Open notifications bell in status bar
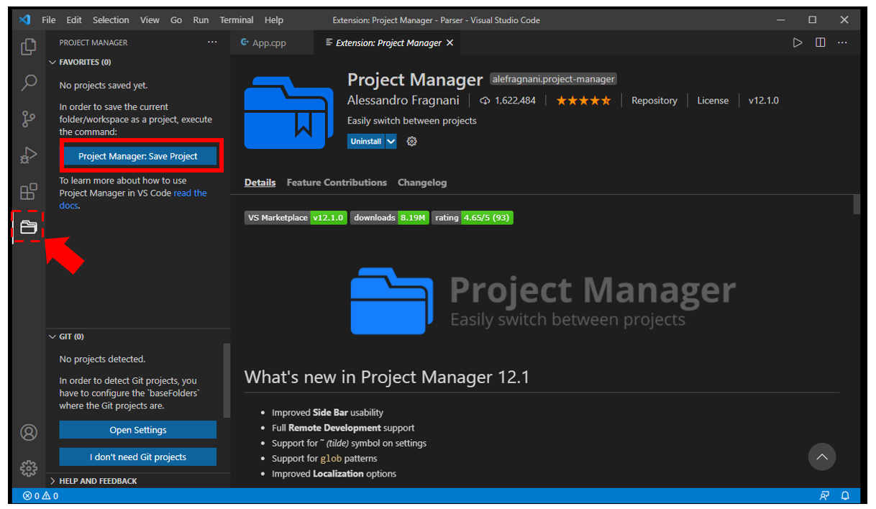Screen dimensions: 876x509 [846, 495]
